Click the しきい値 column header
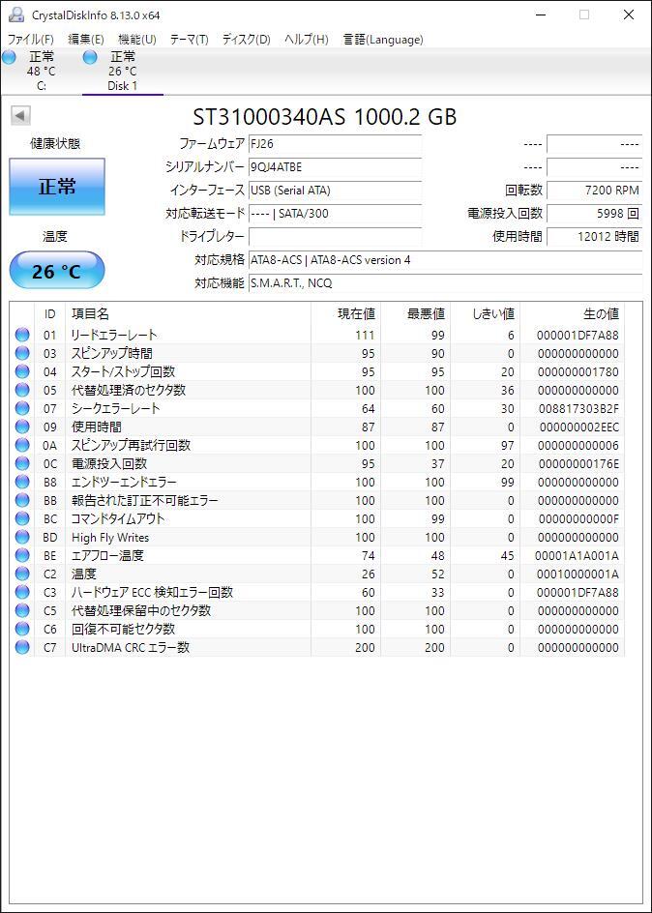 (x=486, y=314)
